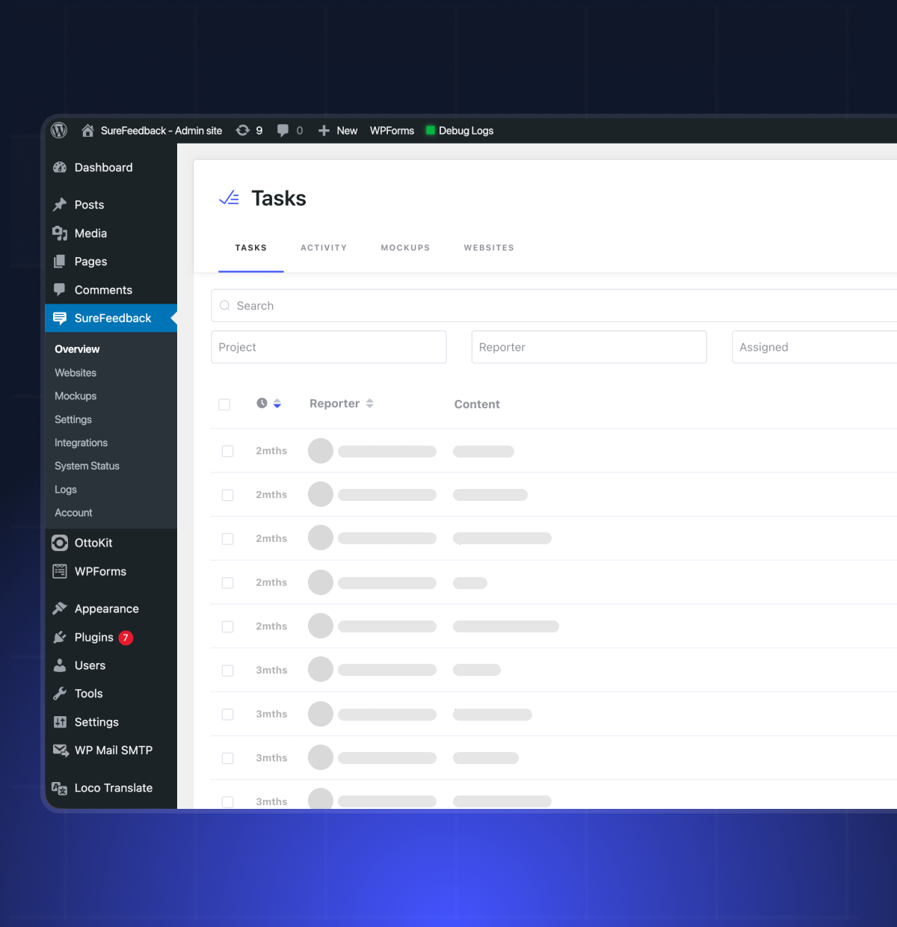Click the New item in the admin bar

pyautogui.click(x=337, y=130)
